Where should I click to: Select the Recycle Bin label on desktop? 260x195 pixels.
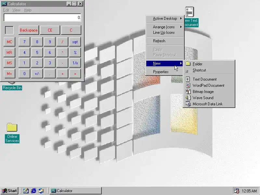pos(12,88)
